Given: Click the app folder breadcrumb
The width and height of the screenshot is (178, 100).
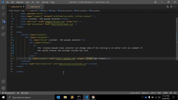Looking at the screenshot, I should [23, 11].
